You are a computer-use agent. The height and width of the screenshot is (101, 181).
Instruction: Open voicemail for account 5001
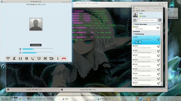(158, 28)
